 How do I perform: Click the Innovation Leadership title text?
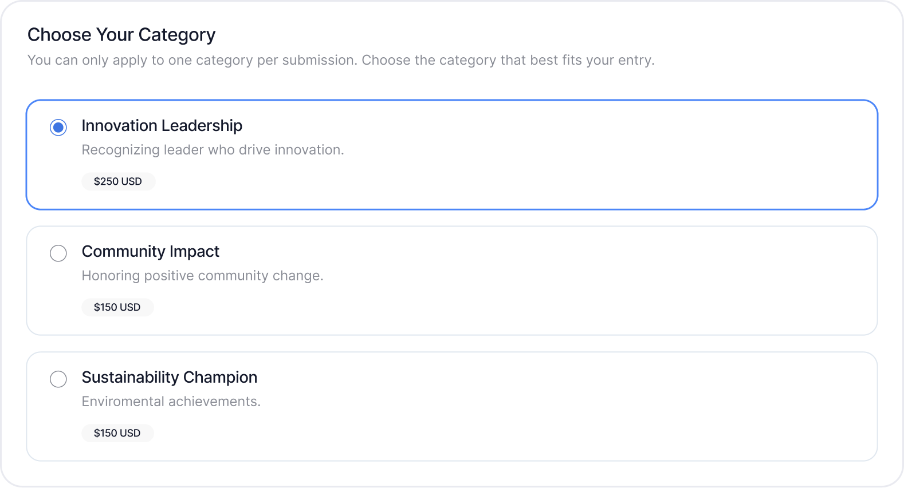coord(162,125)
